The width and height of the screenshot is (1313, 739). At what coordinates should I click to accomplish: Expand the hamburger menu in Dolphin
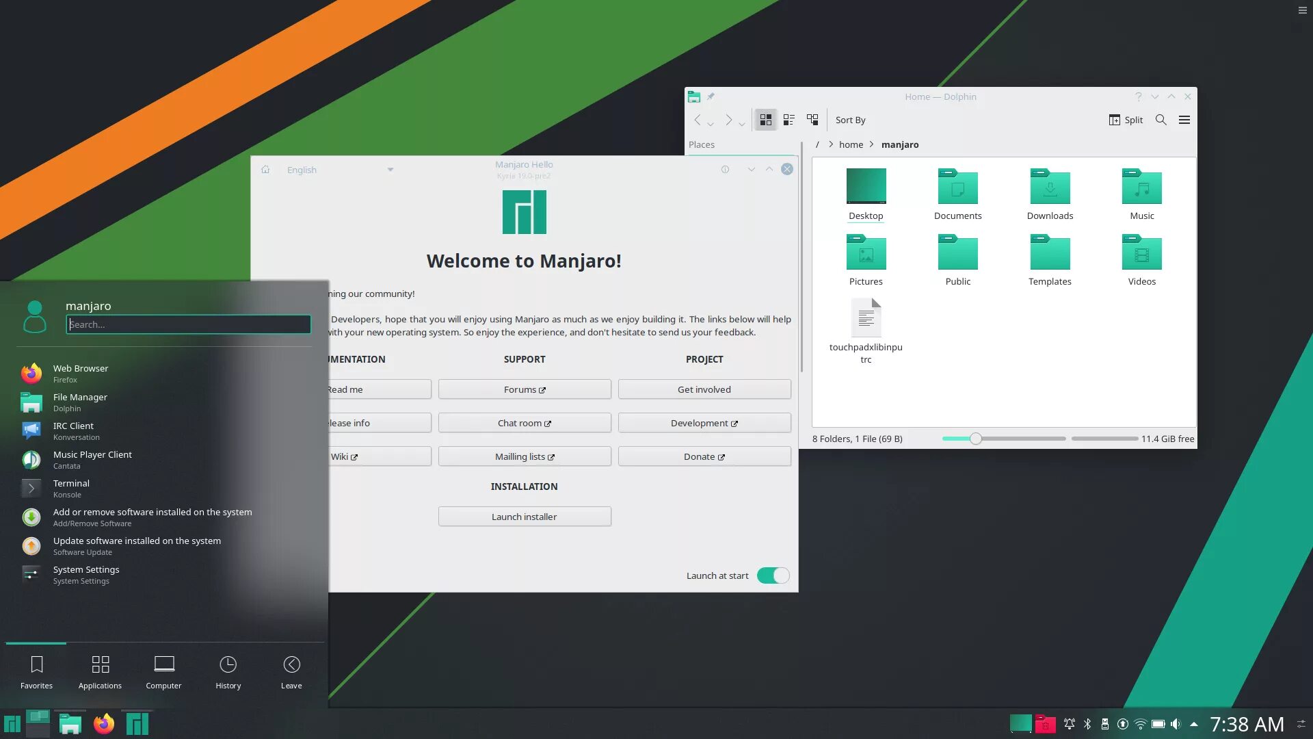[1184, 119]
